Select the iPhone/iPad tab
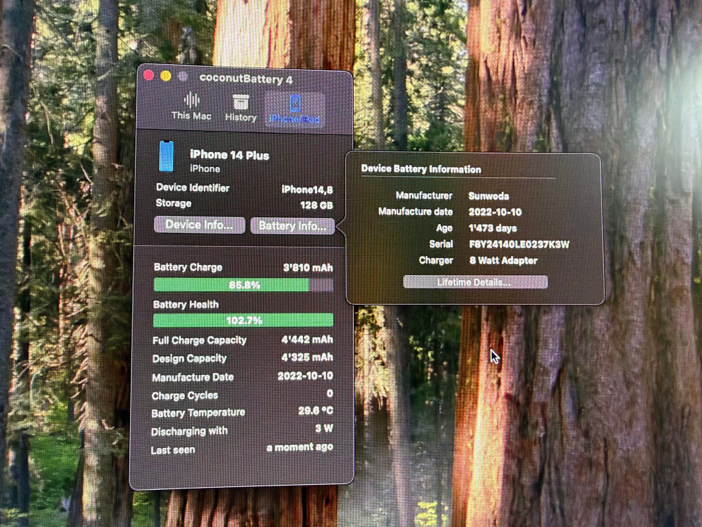Viewport: 702px width, 527px height. click(x=295, y=109)
